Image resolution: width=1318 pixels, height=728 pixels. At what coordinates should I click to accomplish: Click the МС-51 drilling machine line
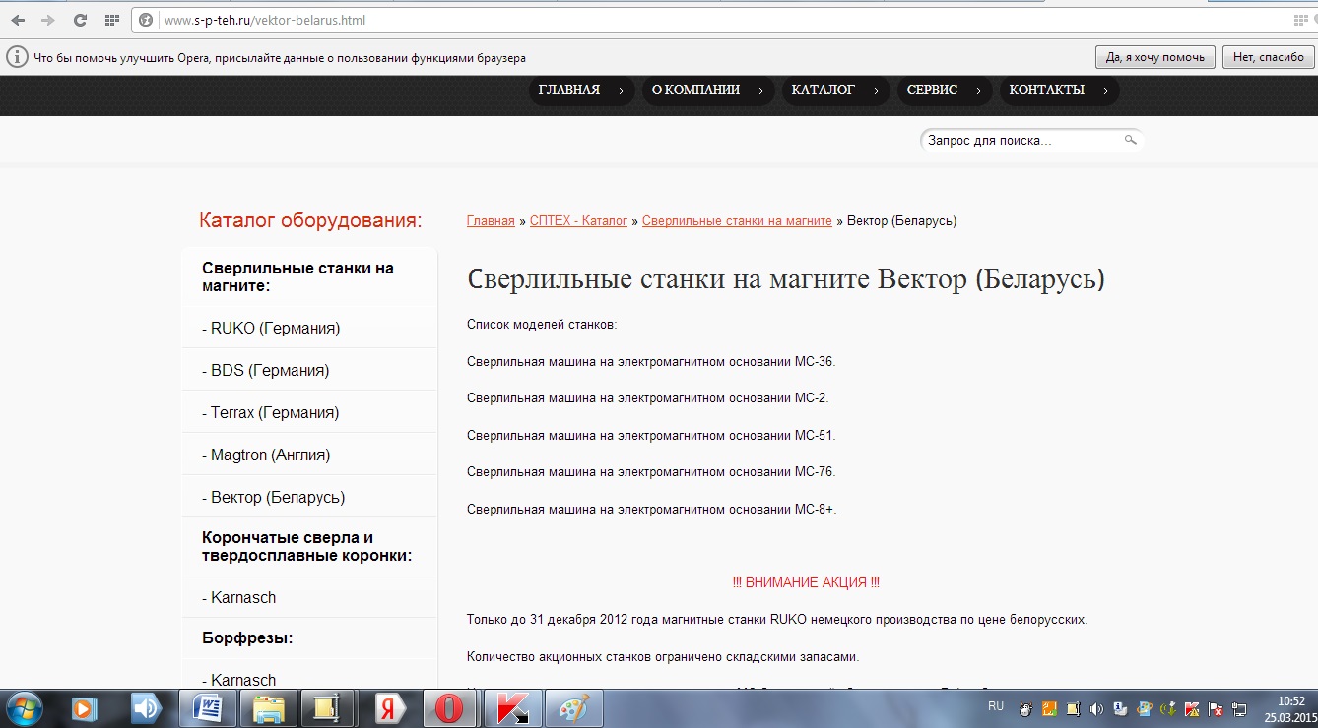click(651, 436)
